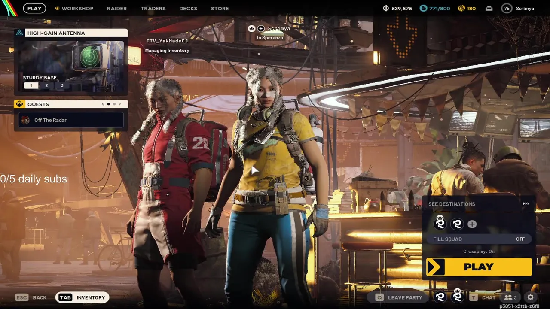Open the Play tab in top bar
550x309 pixels.
tap(34, 8)
